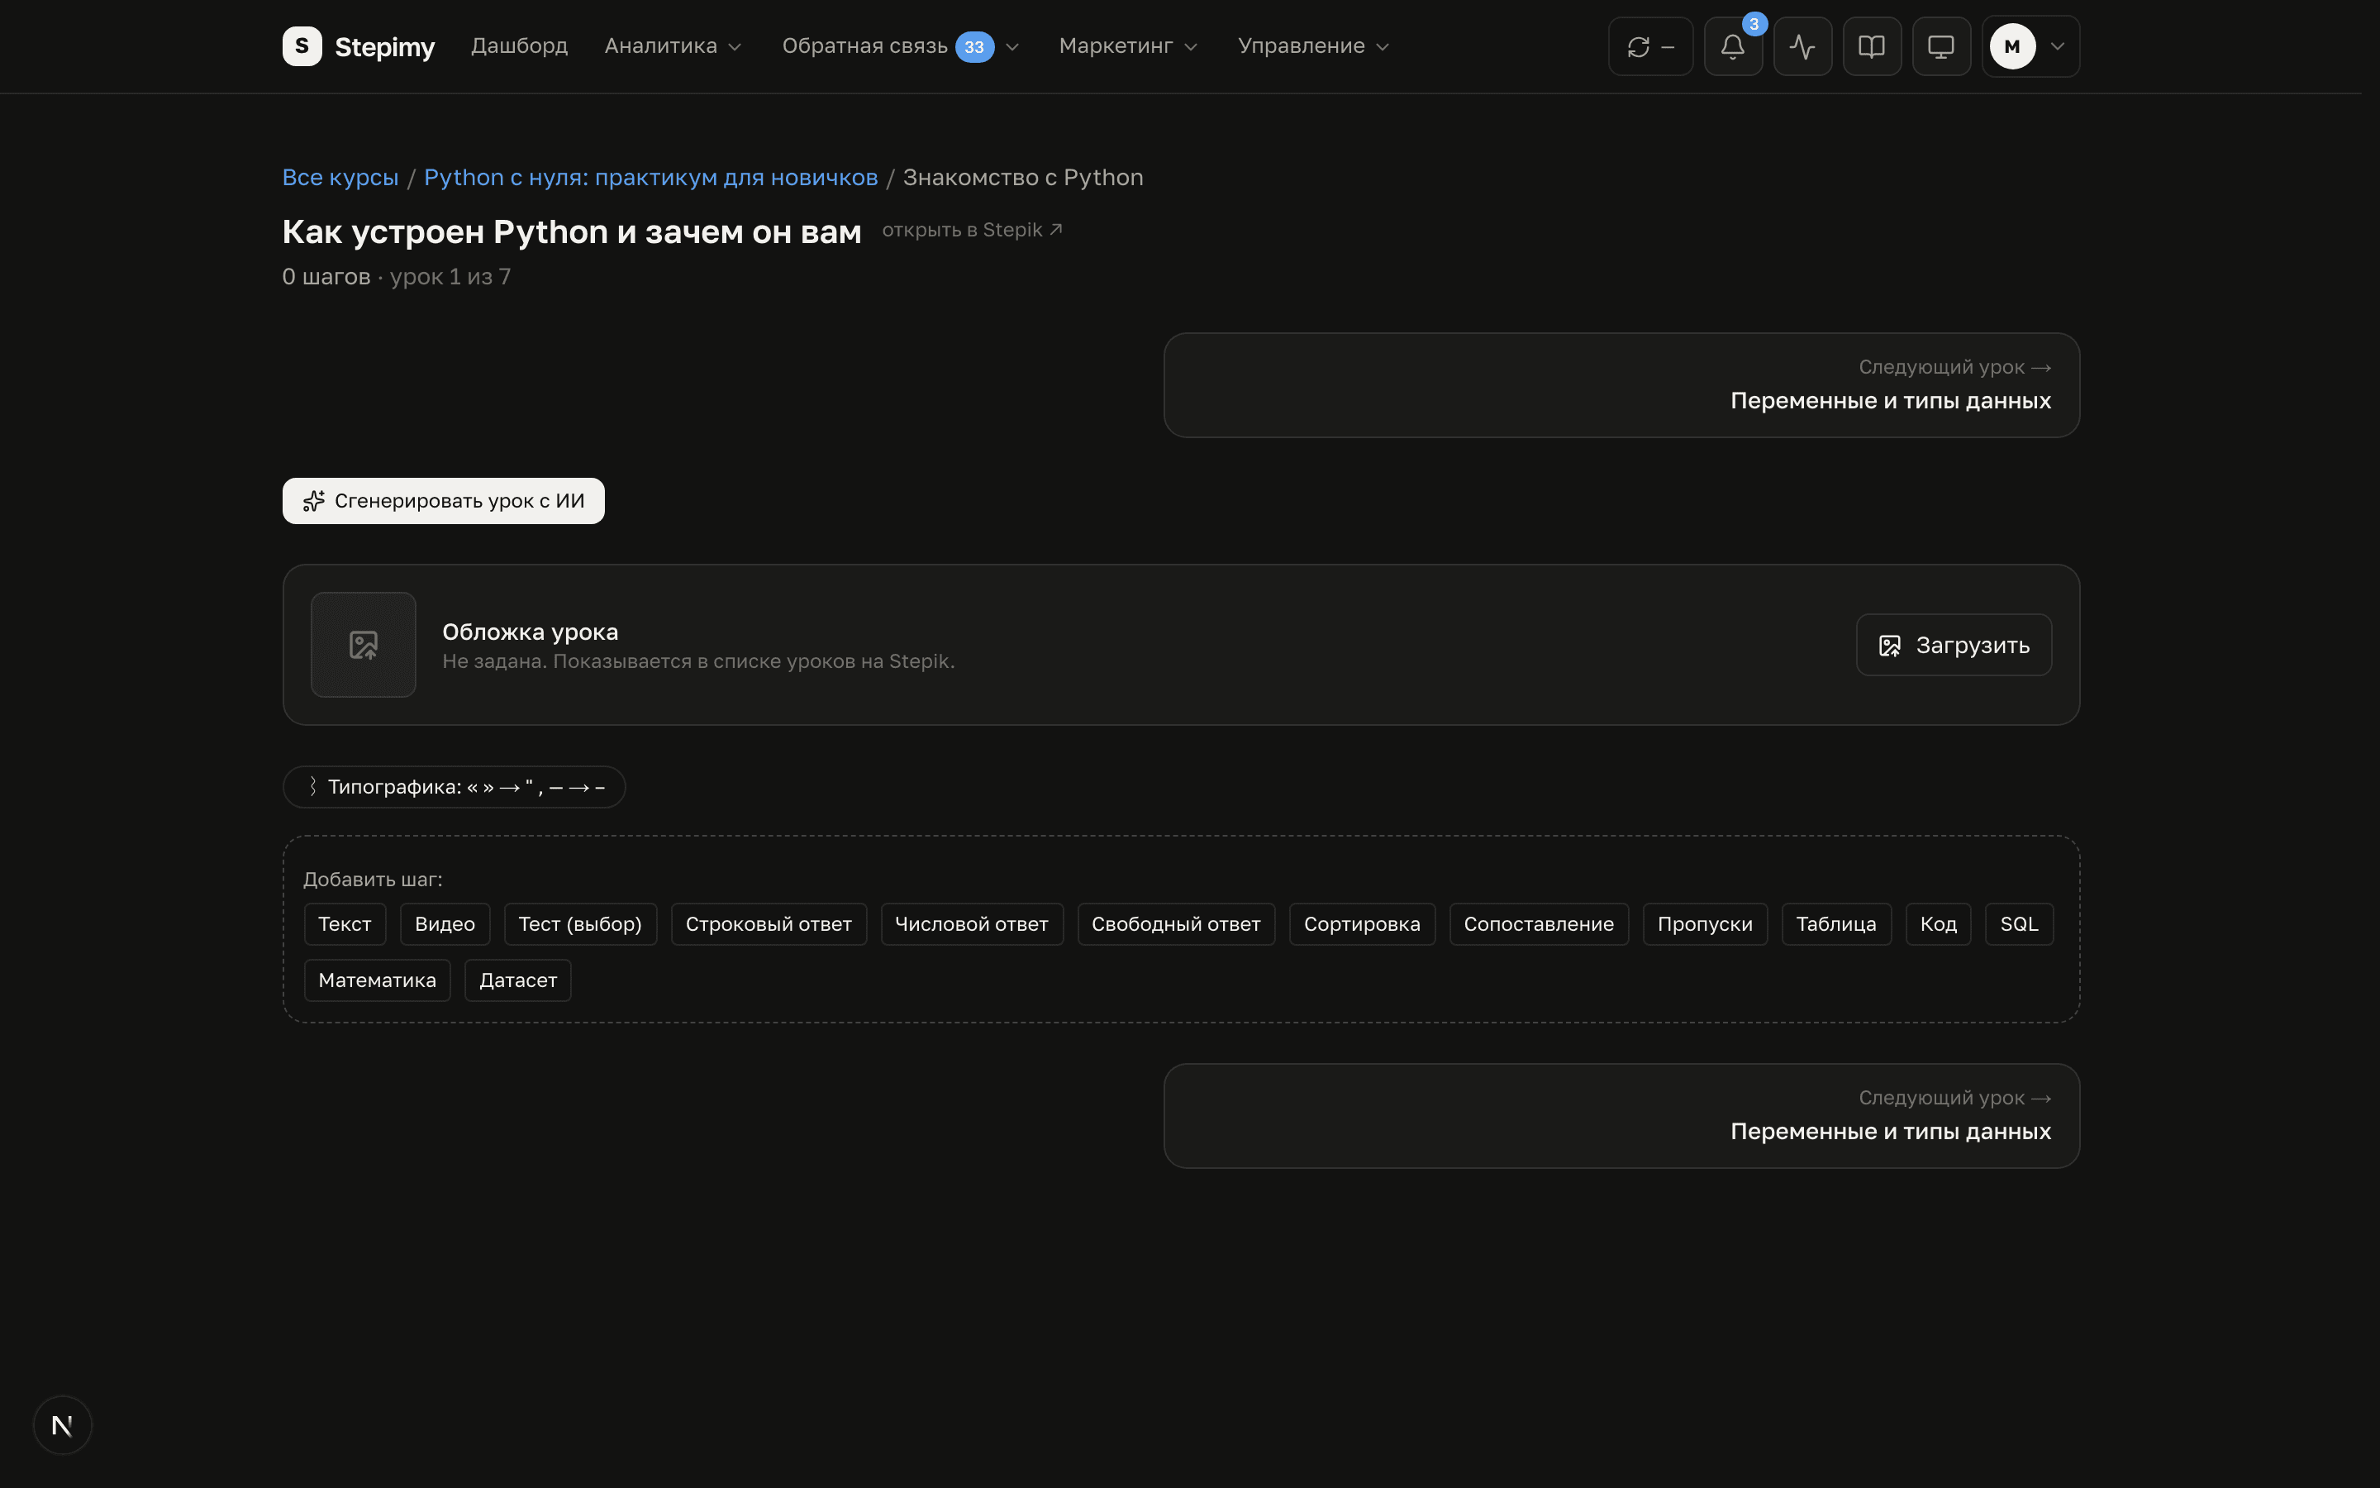Click the sync refresh icon button
2380x1488 pixels.
[x=1650, y=46]
